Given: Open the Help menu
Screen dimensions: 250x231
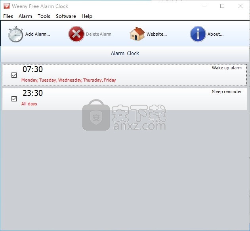Looking at the screenshot, I should point(87,16).
